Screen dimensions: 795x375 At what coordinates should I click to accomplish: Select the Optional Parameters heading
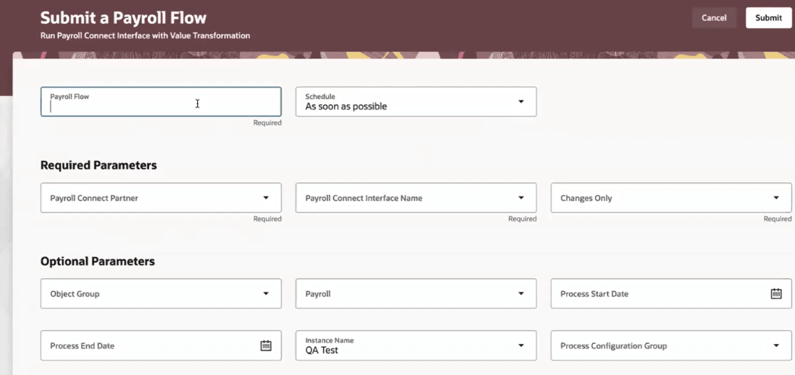pyautogui.click(x=98, y=262)
